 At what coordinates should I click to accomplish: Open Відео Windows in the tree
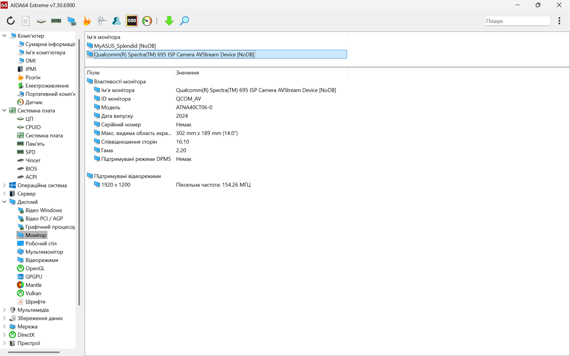[40, 210]
